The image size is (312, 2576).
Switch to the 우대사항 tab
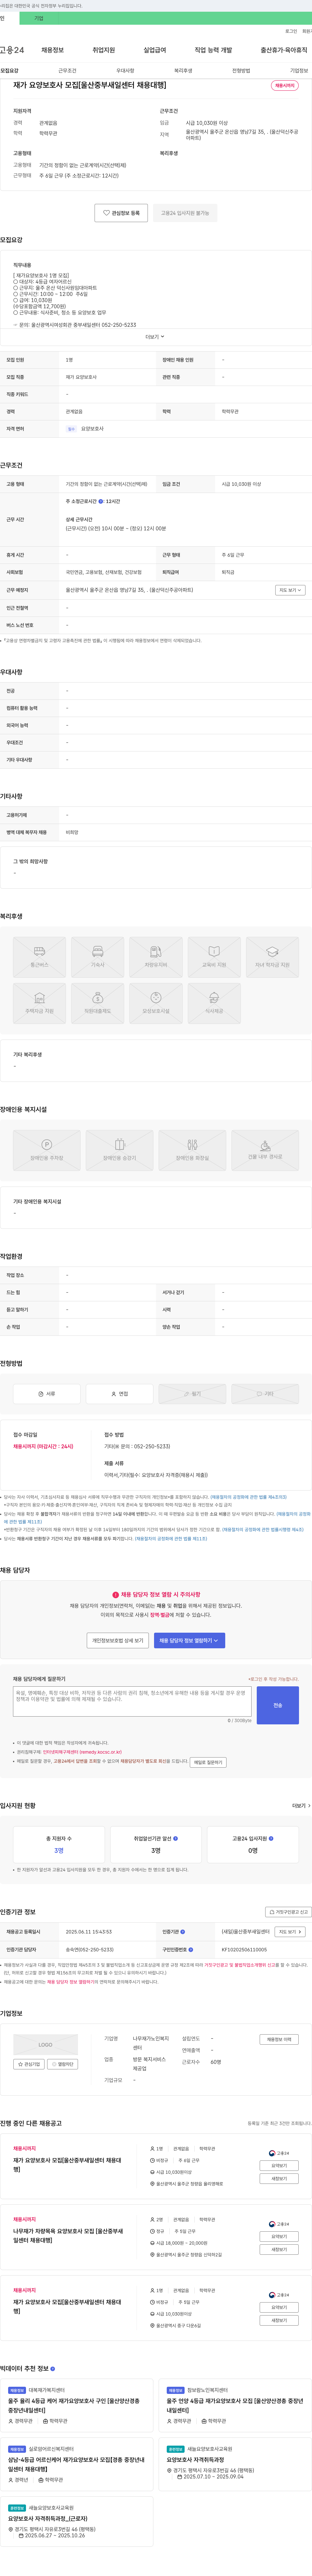125,71
